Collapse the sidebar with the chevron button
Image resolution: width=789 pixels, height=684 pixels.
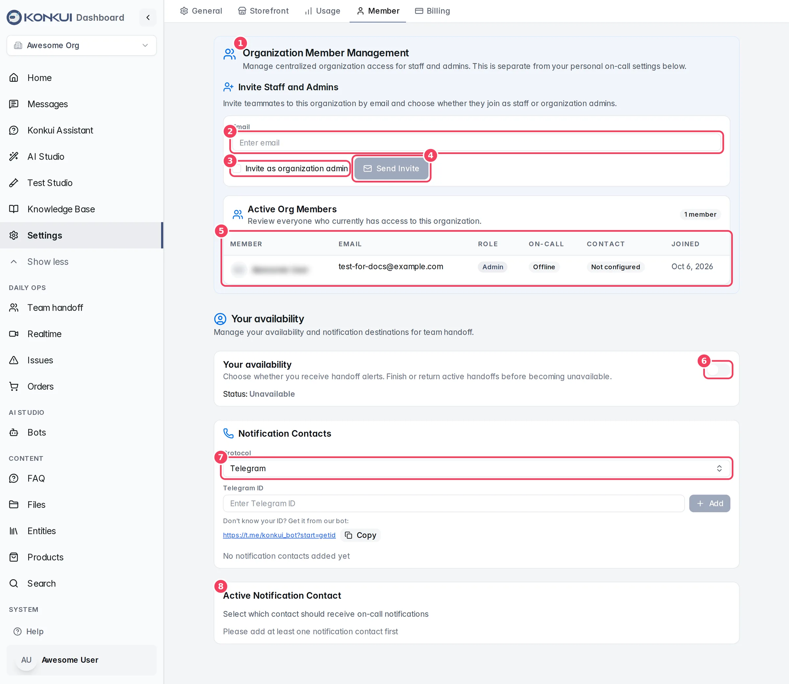[148, 17]
